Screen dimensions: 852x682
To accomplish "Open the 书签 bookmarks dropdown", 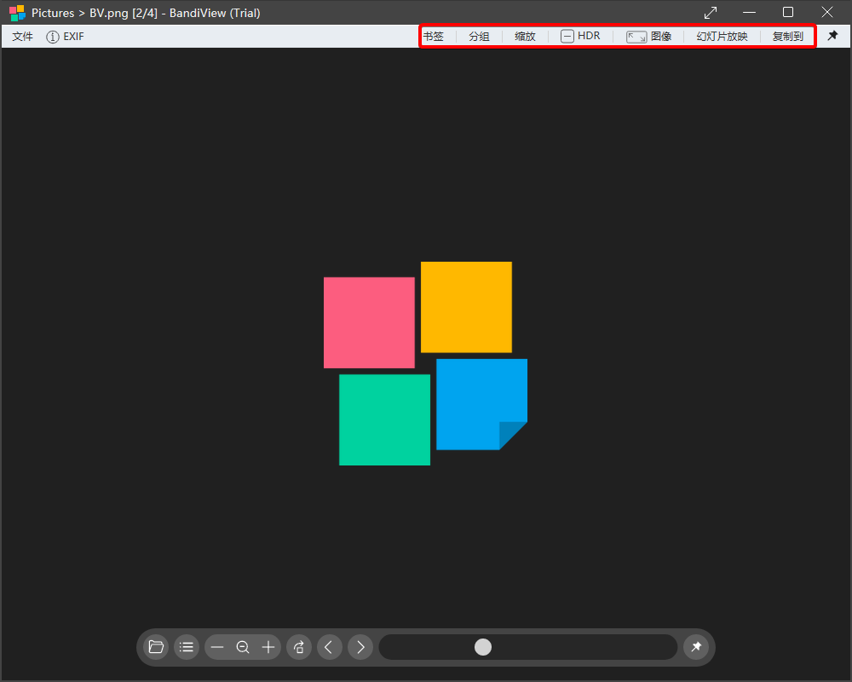I will [434, 37].
